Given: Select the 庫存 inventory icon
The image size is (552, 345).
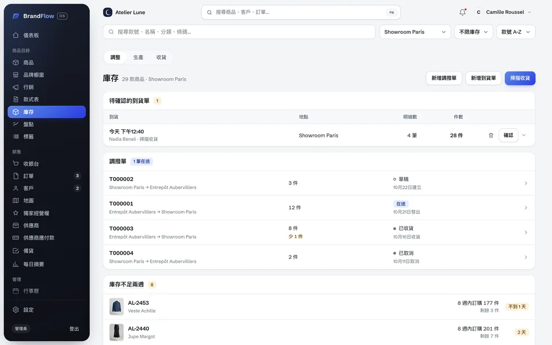Looking at the screenshot, I should coord(16,112).
